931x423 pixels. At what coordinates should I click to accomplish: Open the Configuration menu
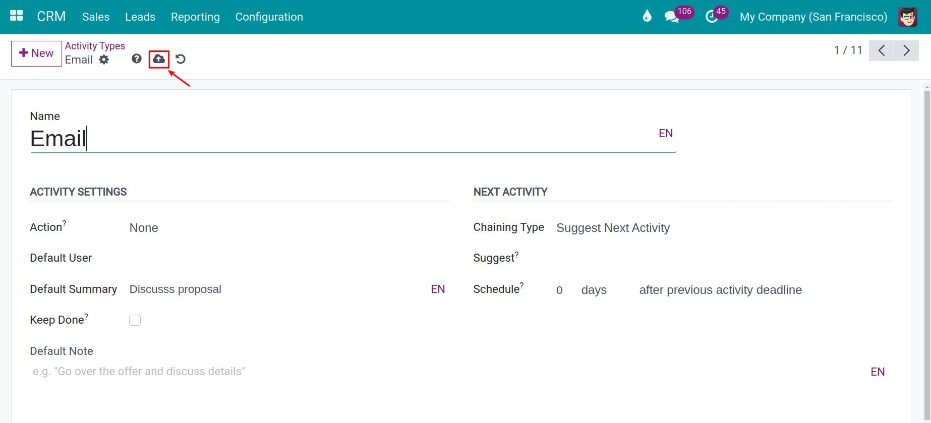pyautogui.click(x=269, y=17)
